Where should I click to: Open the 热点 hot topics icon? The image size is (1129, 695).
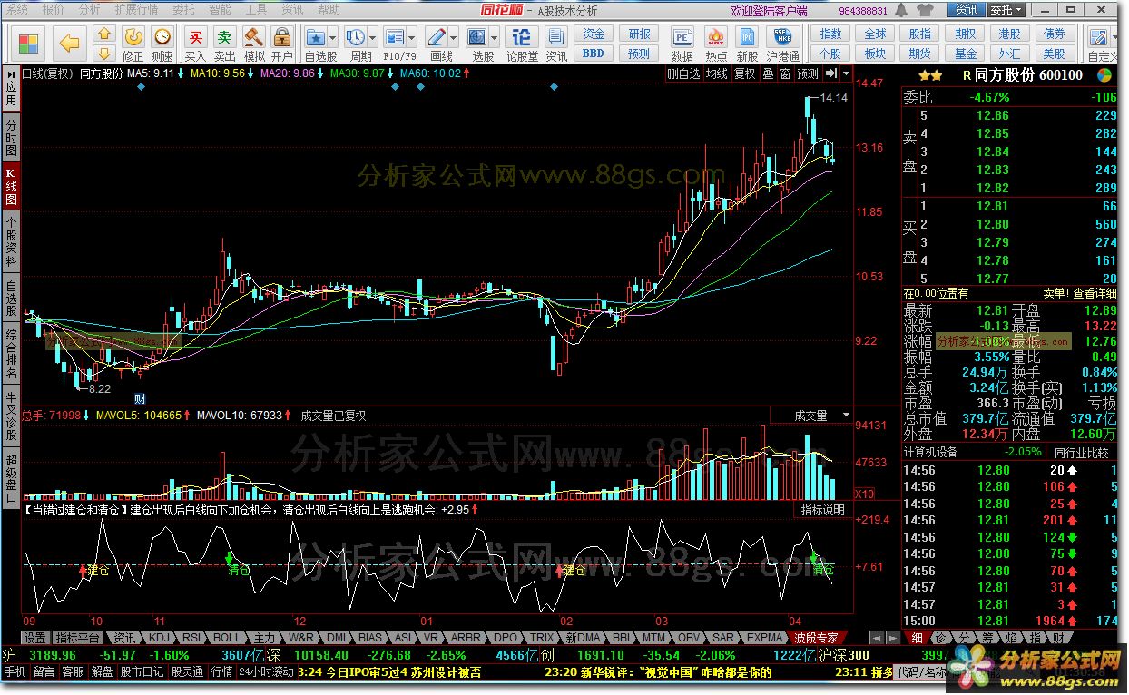click(716, 37)
